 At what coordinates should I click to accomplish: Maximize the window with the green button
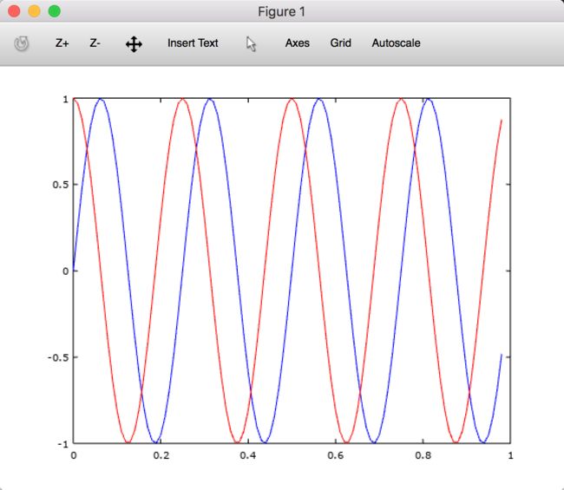pos(55,11)
